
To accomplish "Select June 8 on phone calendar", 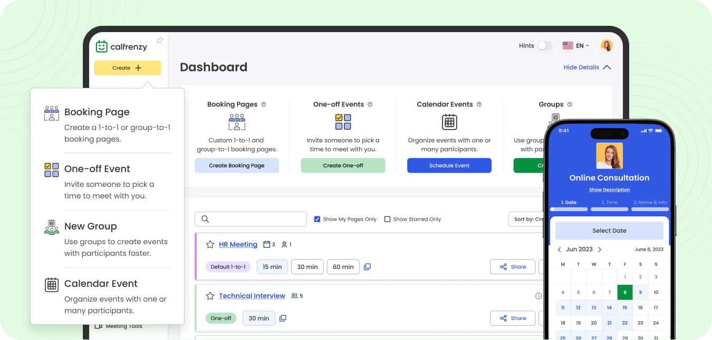I will (x=625, y=292).
